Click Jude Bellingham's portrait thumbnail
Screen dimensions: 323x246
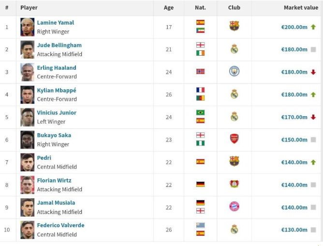[x=27, y=49]
